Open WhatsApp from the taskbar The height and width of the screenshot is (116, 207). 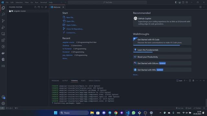[x=134, y=113]
